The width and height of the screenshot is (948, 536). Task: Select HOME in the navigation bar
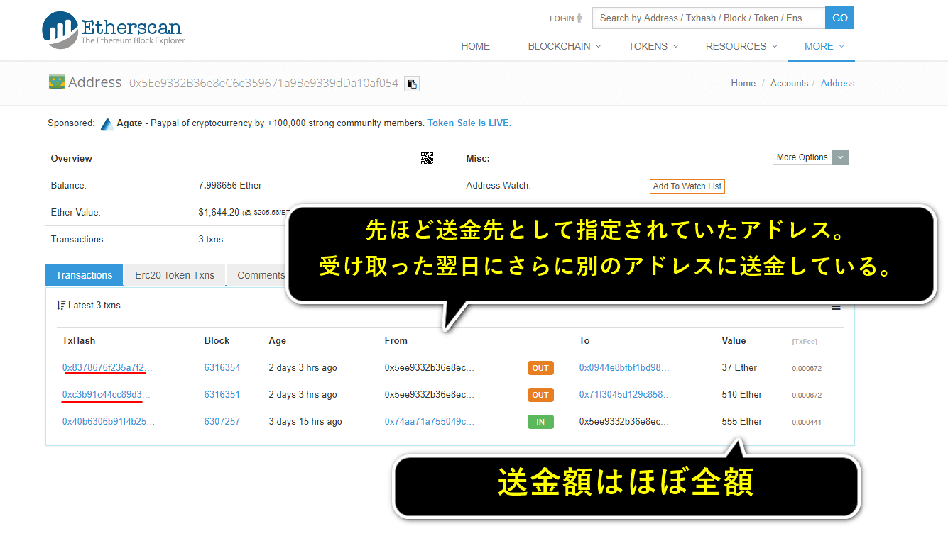click(475, 46)
